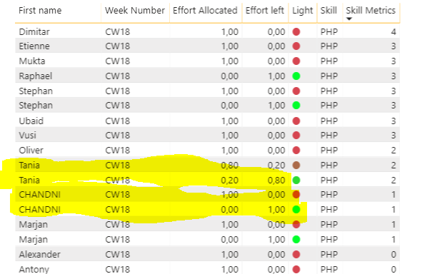Click the green light dot in Raphael's row
This screenshot has height=274, width=427.
coord(296,76)
